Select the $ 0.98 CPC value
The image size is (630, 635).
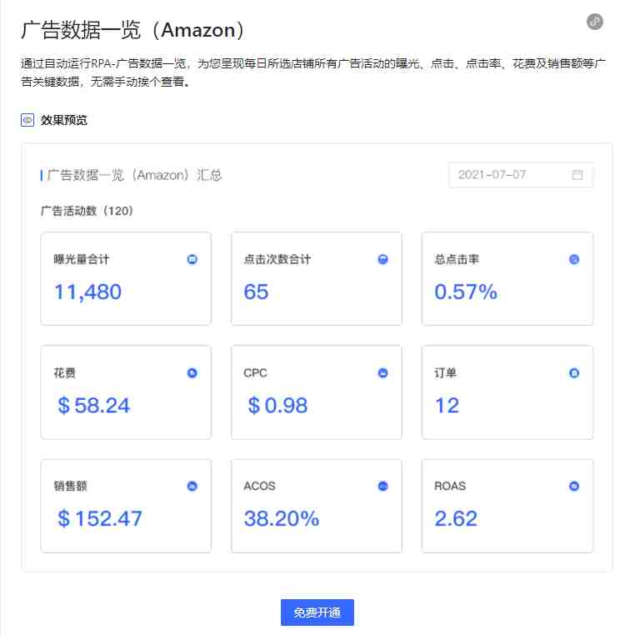click(x=277, y=405)
